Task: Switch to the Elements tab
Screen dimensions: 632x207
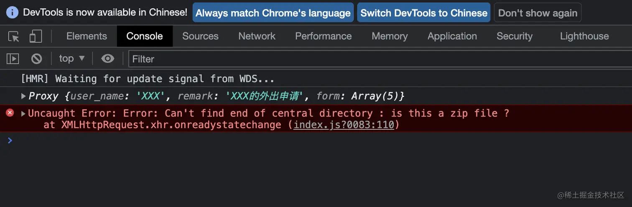Action: click(x=87, y=36)
